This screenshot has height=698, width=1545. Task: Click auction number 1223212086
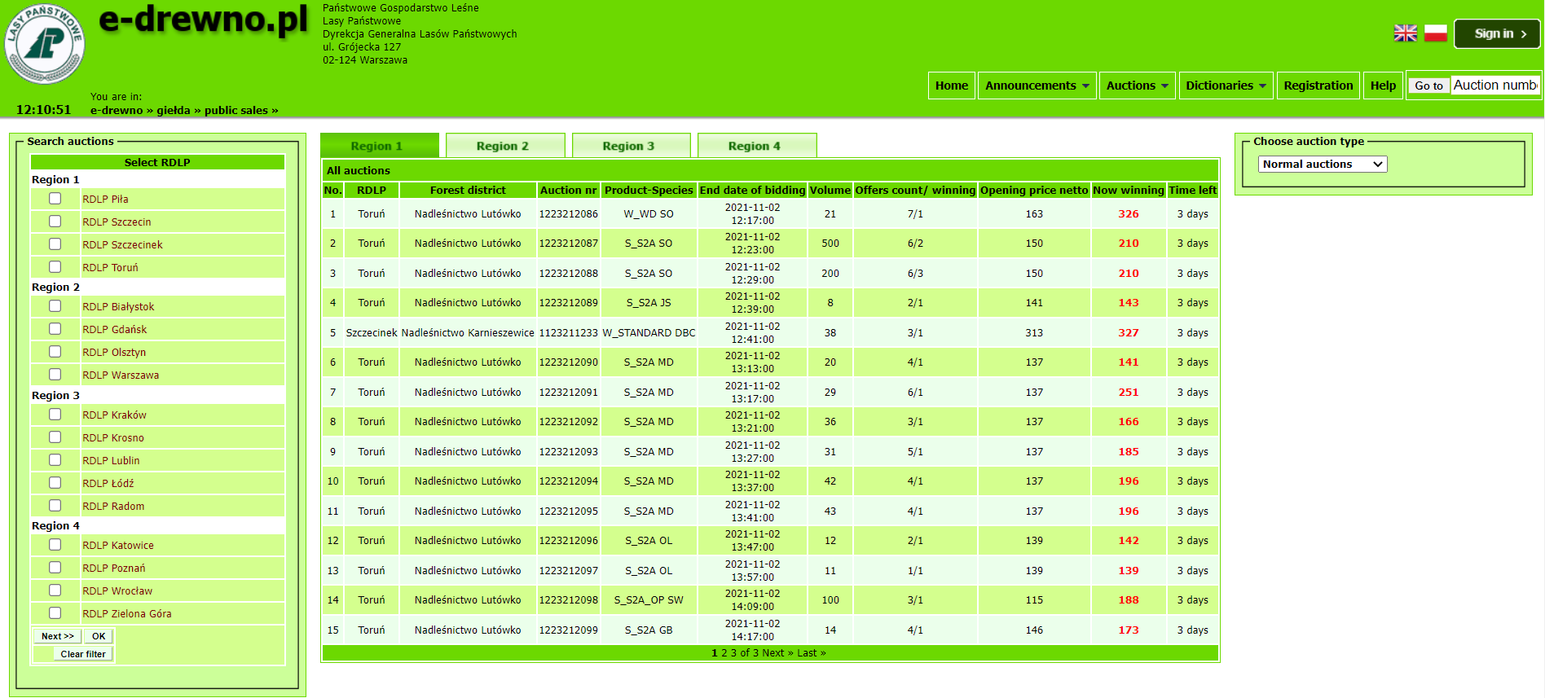click(568, 214)
